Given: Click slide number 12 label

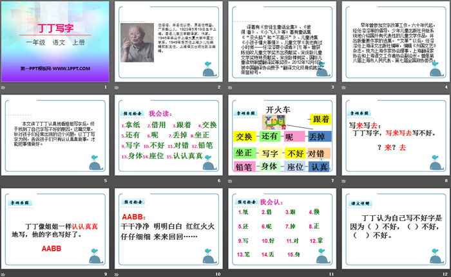Looking at the screenshot, I should point(445,274).
